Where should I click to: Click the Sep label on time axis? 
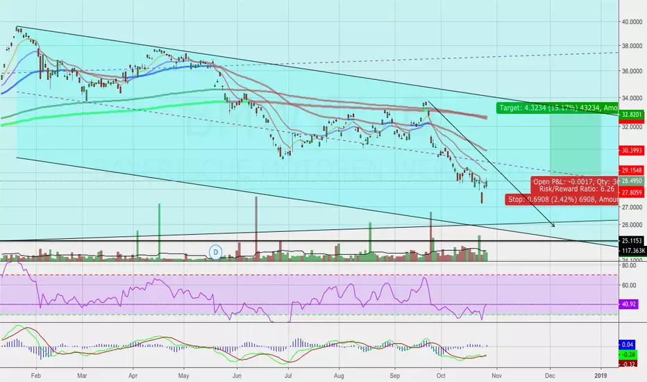395,376
